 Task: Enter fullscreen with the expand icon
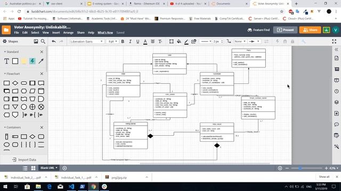coord(334,41)
